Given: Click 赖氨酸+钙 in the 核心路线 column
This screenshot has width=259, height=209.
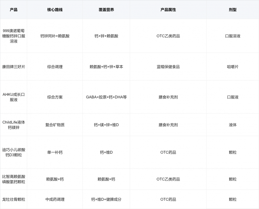Looking at the screenshot, I should [55, 179].
